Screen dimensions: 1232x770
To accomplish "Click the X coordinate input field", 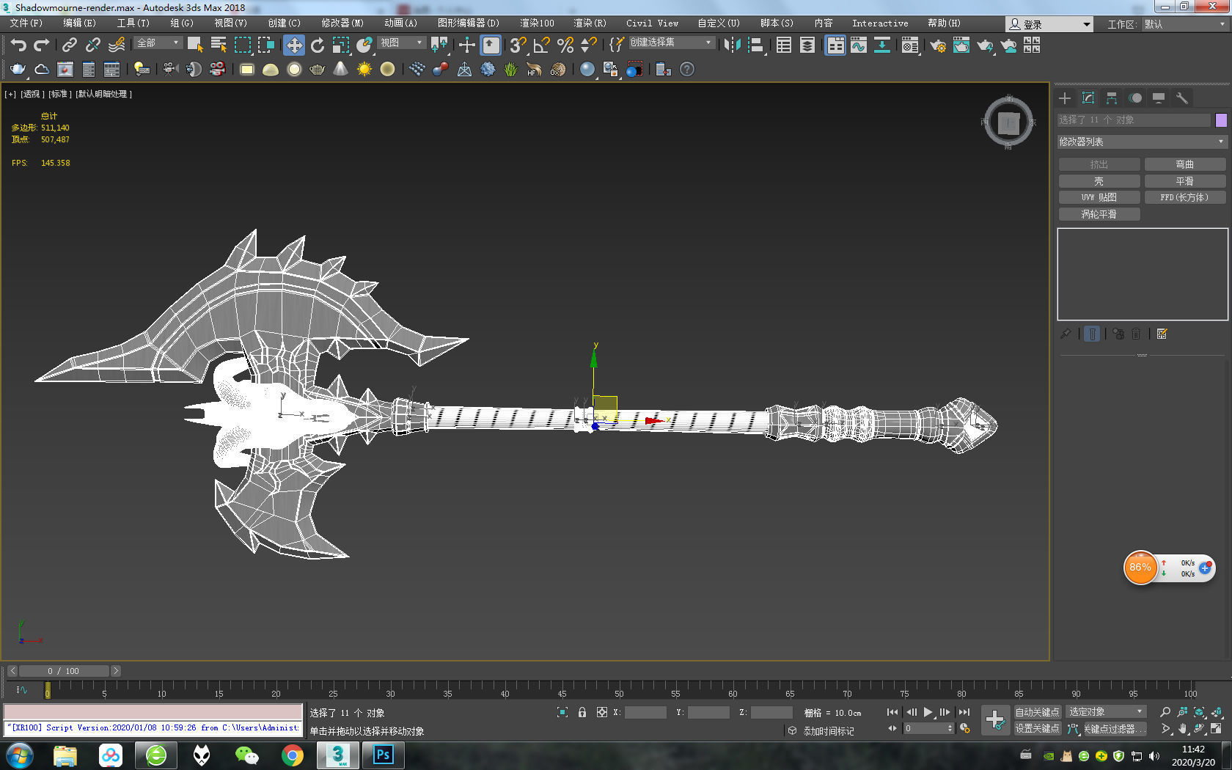I will tap(645, 712).
